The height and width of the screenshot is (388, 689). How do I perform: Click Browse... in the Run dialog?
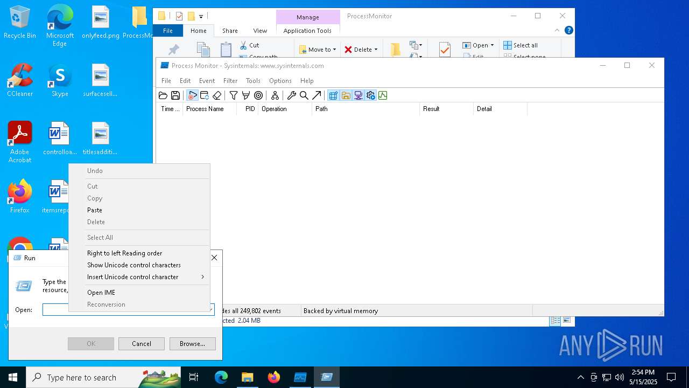(192, 344)
